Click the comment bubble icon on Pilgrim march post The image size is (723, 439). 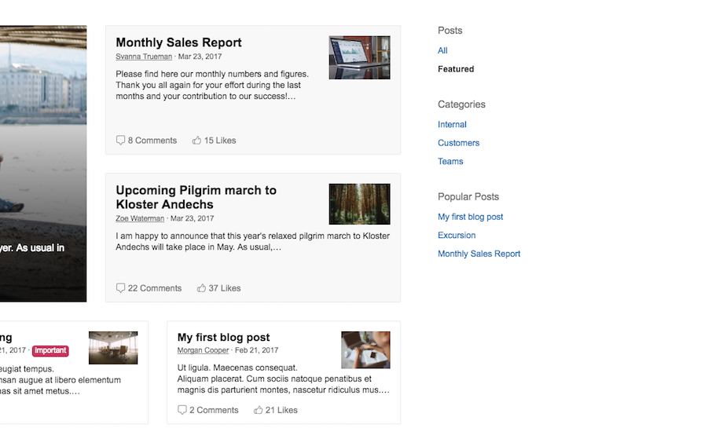pyautogui.click(x=120, y=288)
